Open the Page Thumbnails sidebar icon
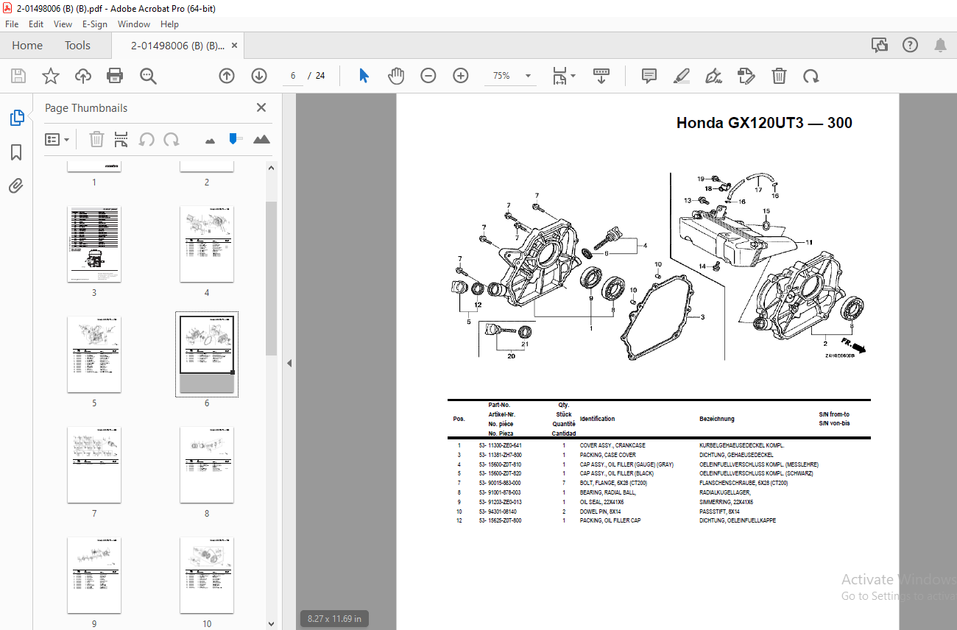957x630 pixels. [16, 117]
